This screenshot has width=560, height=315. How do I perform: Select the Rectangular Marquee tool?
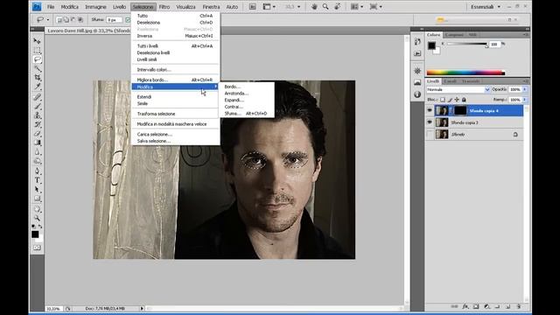[x=37, y=51]
